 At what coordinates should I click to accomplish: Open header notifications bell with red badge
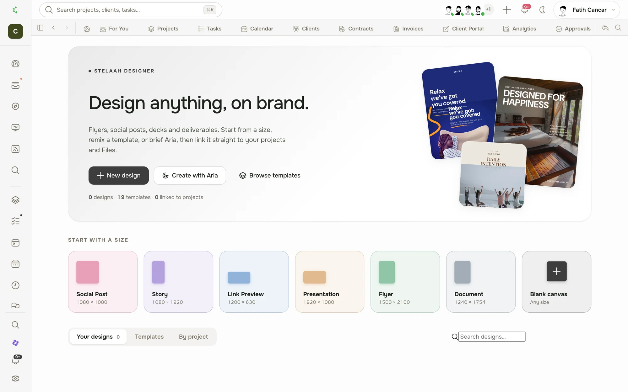[525, 9]
